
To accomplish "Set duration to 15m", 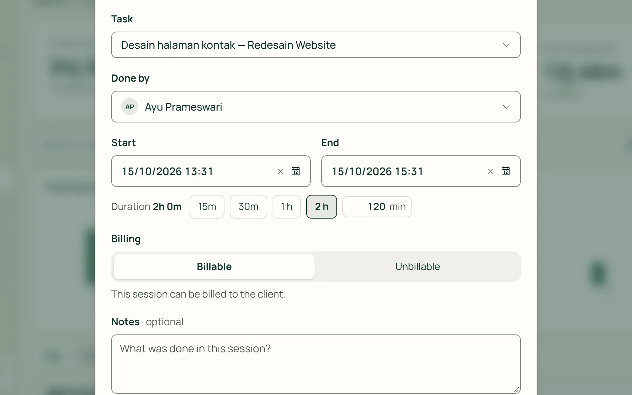I will (207, 207).
